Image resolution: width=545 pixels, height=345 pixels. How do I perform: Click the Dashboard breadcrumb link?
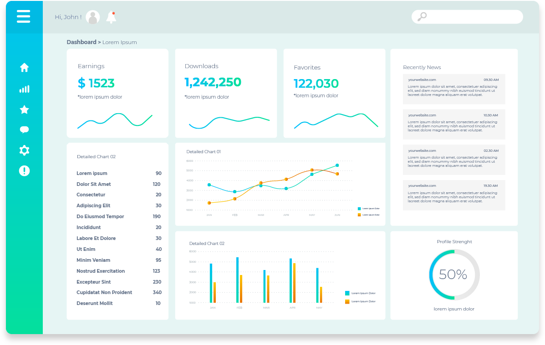coord(81,42)
